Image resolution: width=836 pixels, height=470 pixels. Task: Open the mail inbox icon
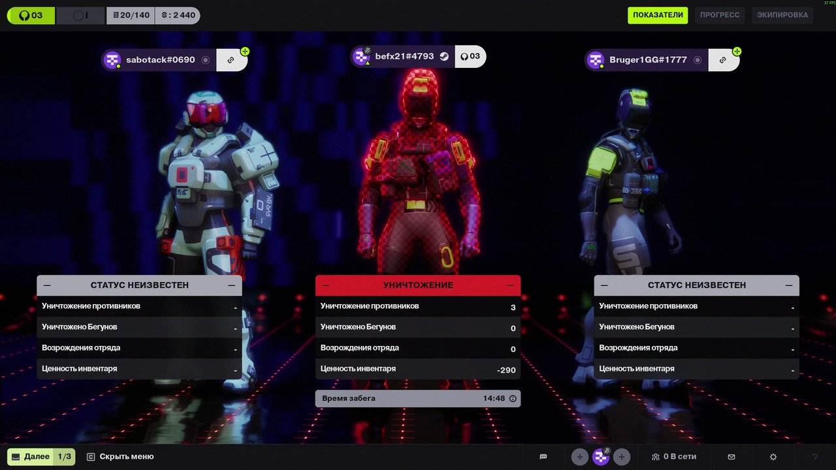tap(731, 457)
